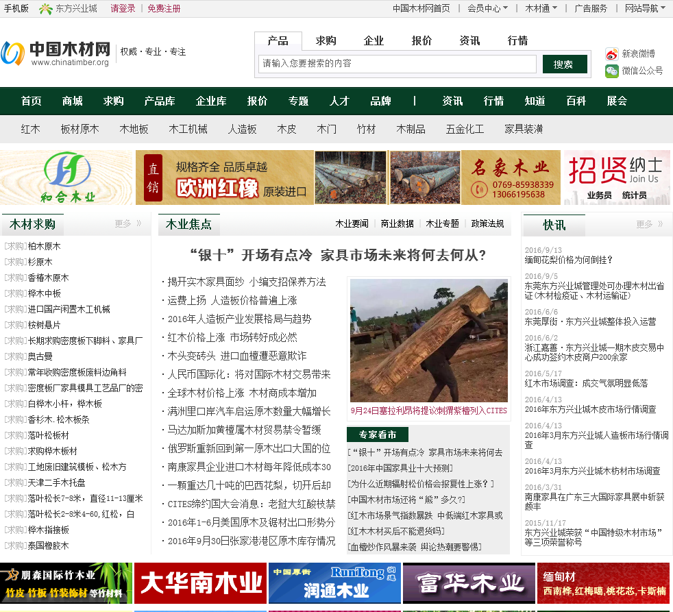This screenshot has height=612, width=673.
Task: Open 百科 in main navigation
Action: pos(576,101)
